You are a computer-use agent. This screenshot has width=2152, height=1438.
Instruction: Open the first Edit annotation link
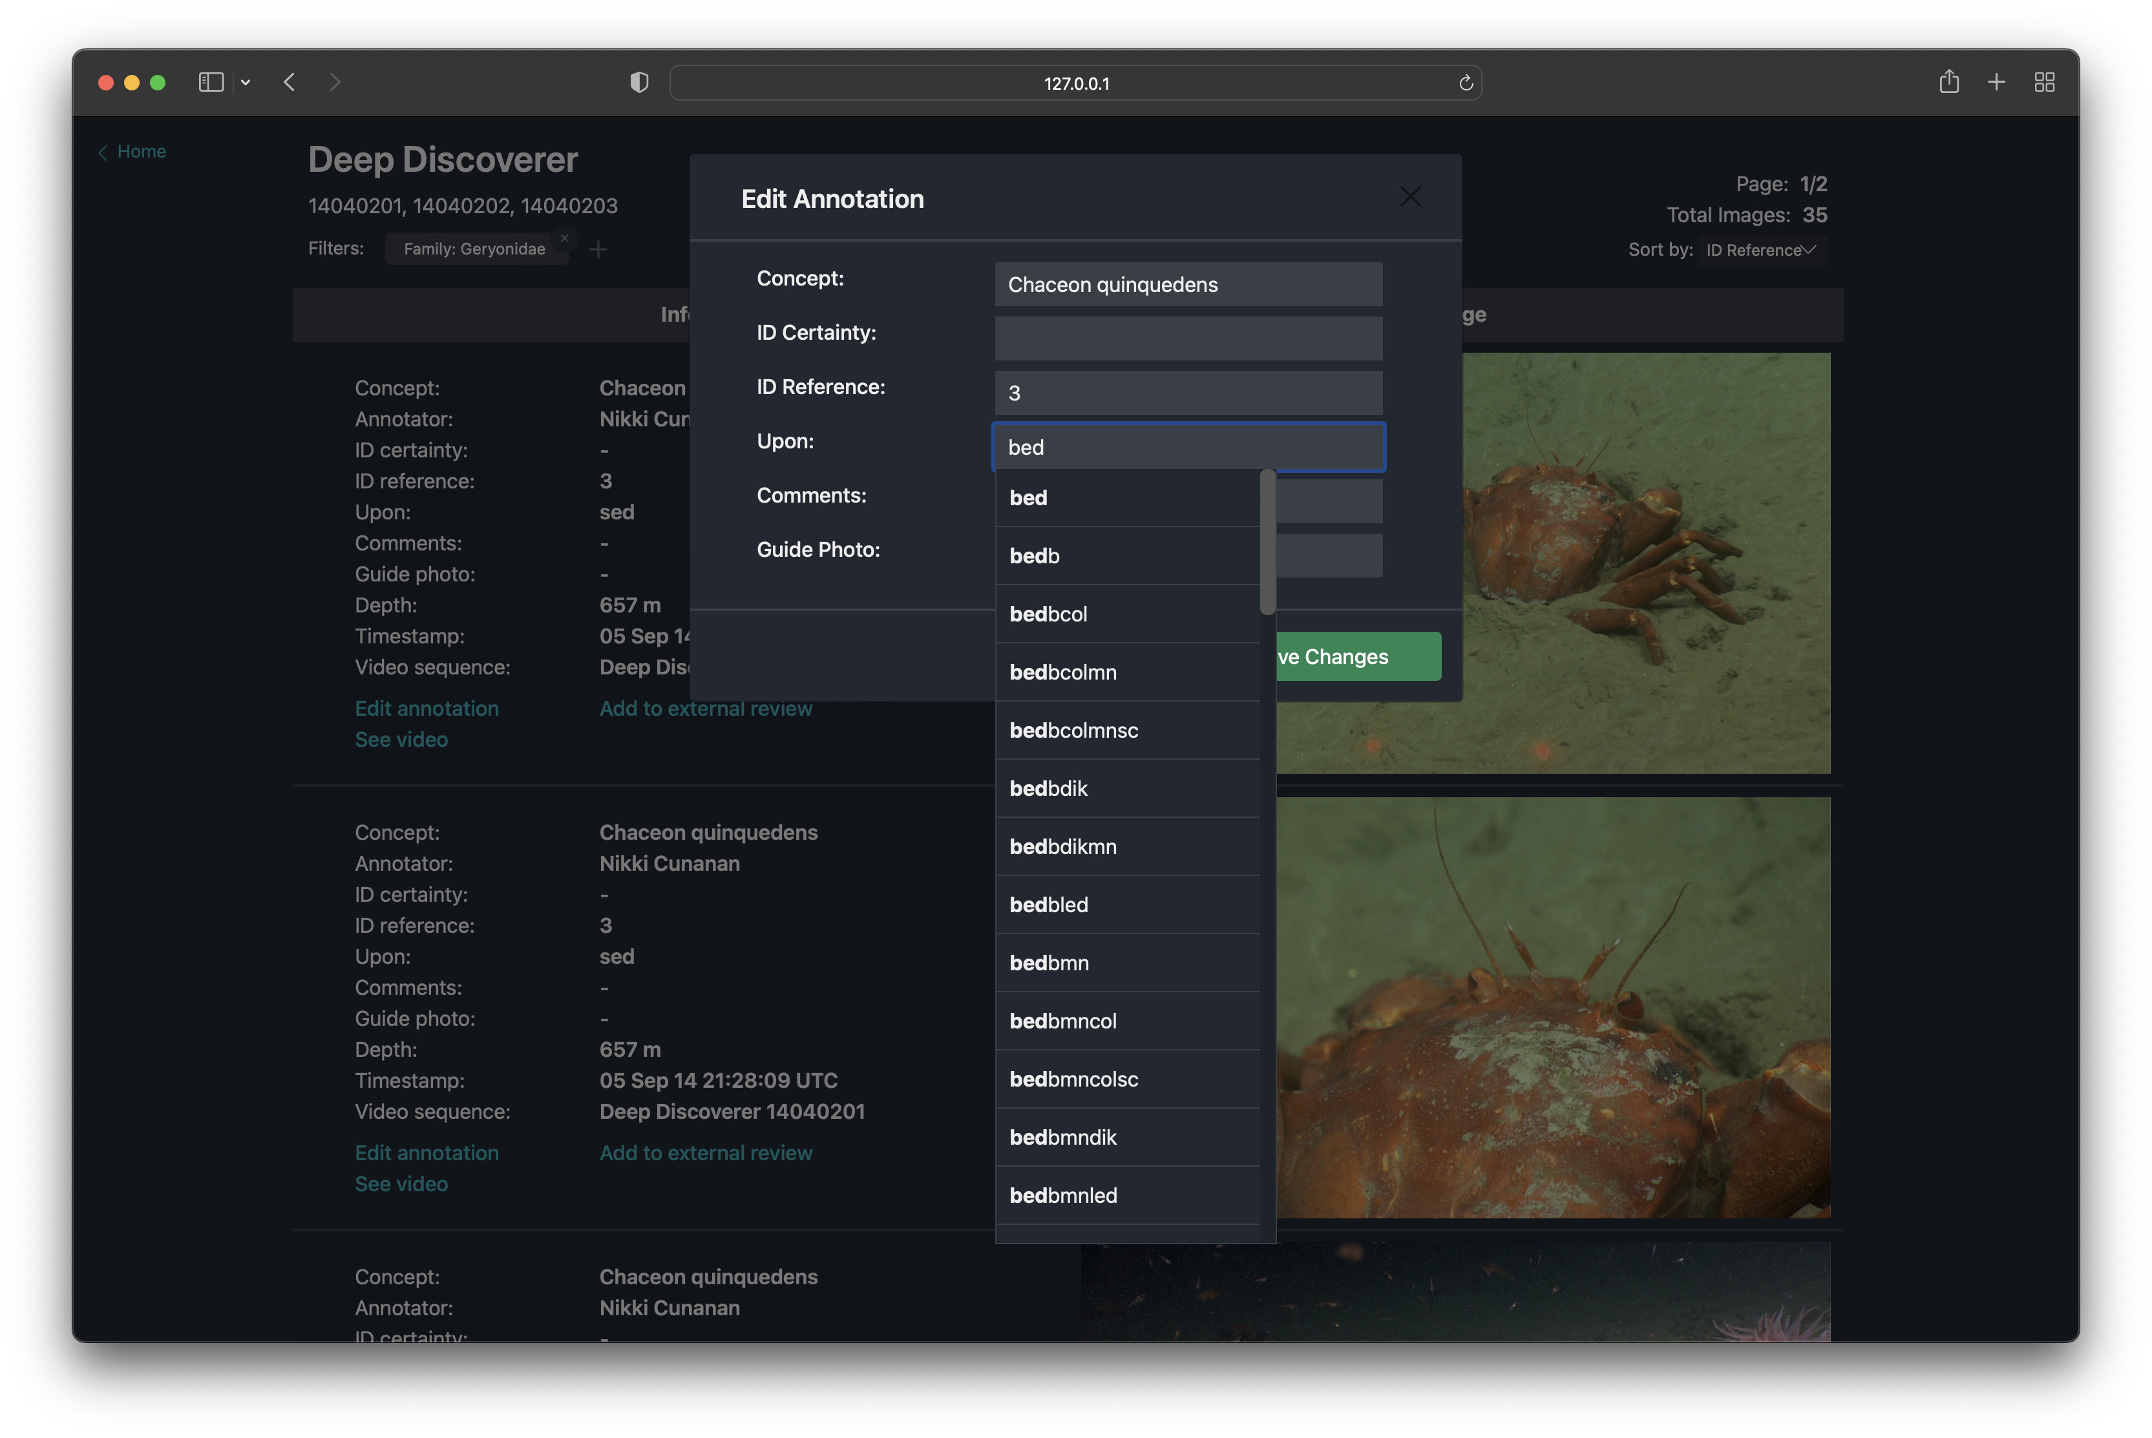coord(427,709)
